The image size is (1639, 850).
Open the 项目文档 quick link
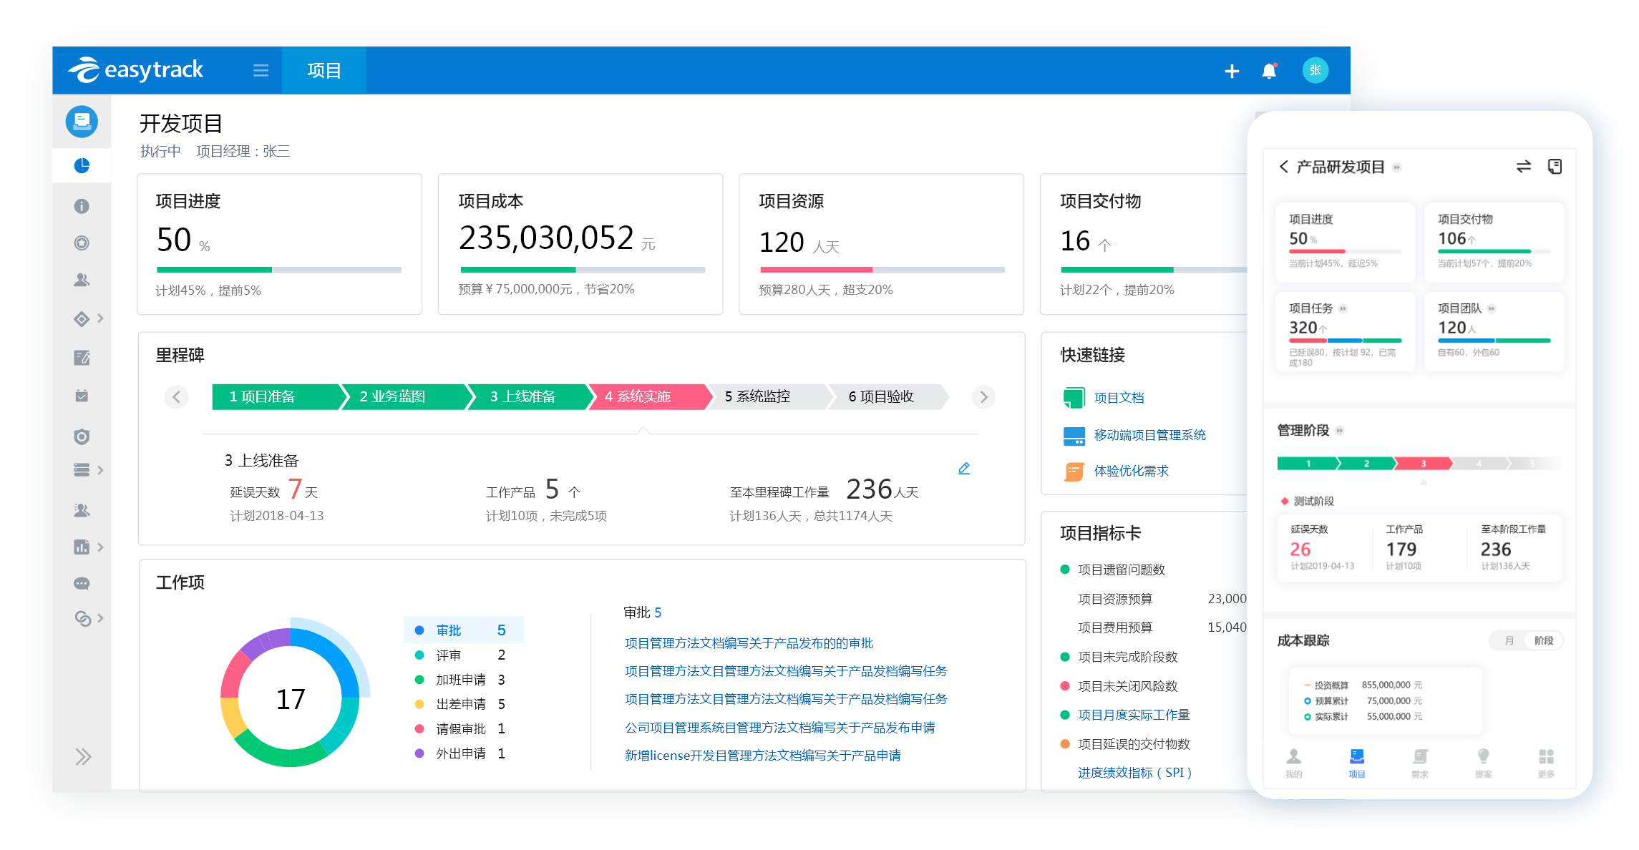pos(1119,398)
